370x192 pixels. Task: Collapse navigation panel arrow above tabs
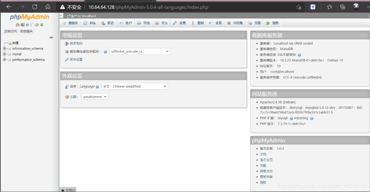[x=61, y=16]
